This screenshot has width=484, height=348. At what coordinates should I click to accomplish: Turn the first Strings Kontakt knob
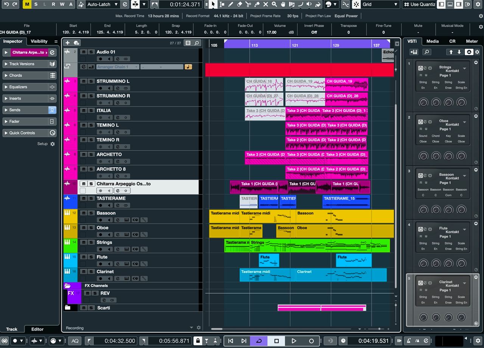[x=423, y=102]
